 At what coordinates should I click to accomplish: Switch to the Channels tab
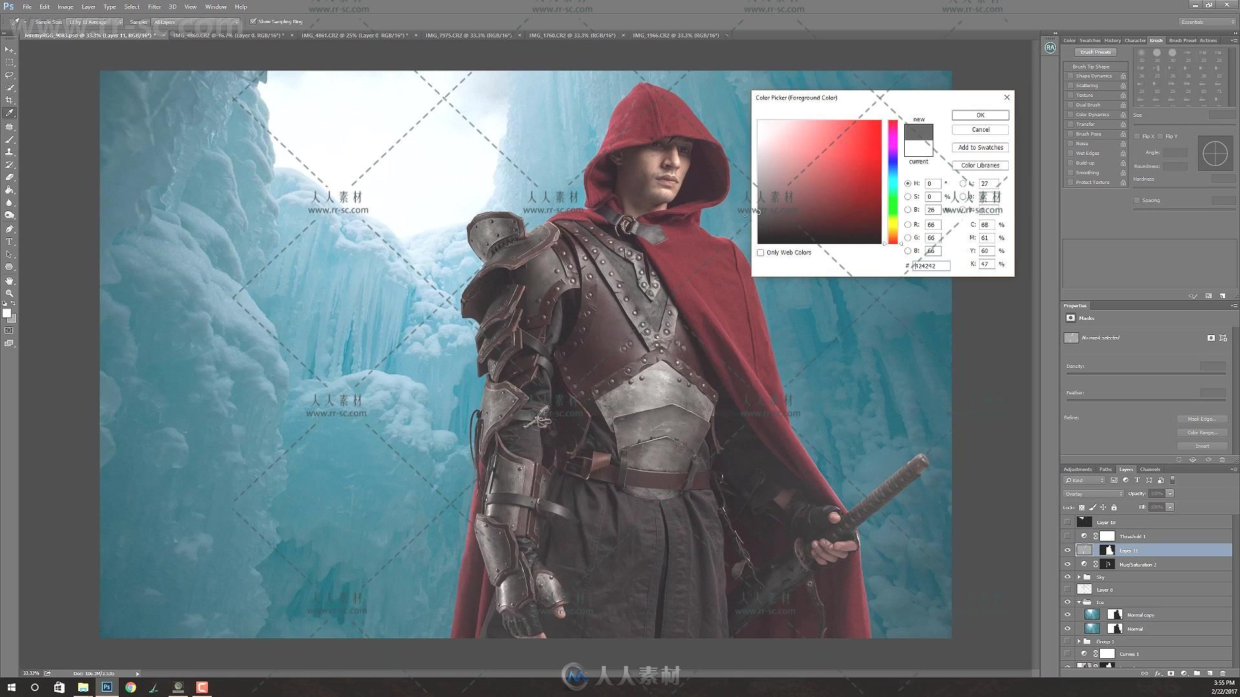1150,469
